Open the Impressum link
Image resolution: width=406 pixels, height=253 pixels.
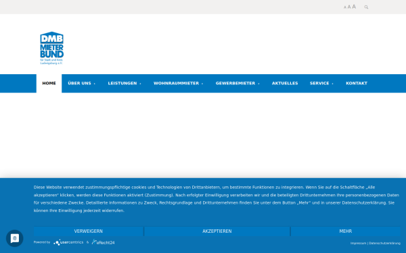tap(358, 243)
